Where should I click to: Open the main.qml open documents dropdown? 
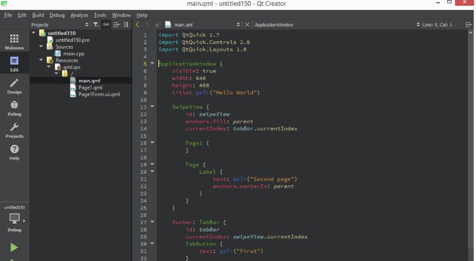pyautogui.click(x=206, y=24)
